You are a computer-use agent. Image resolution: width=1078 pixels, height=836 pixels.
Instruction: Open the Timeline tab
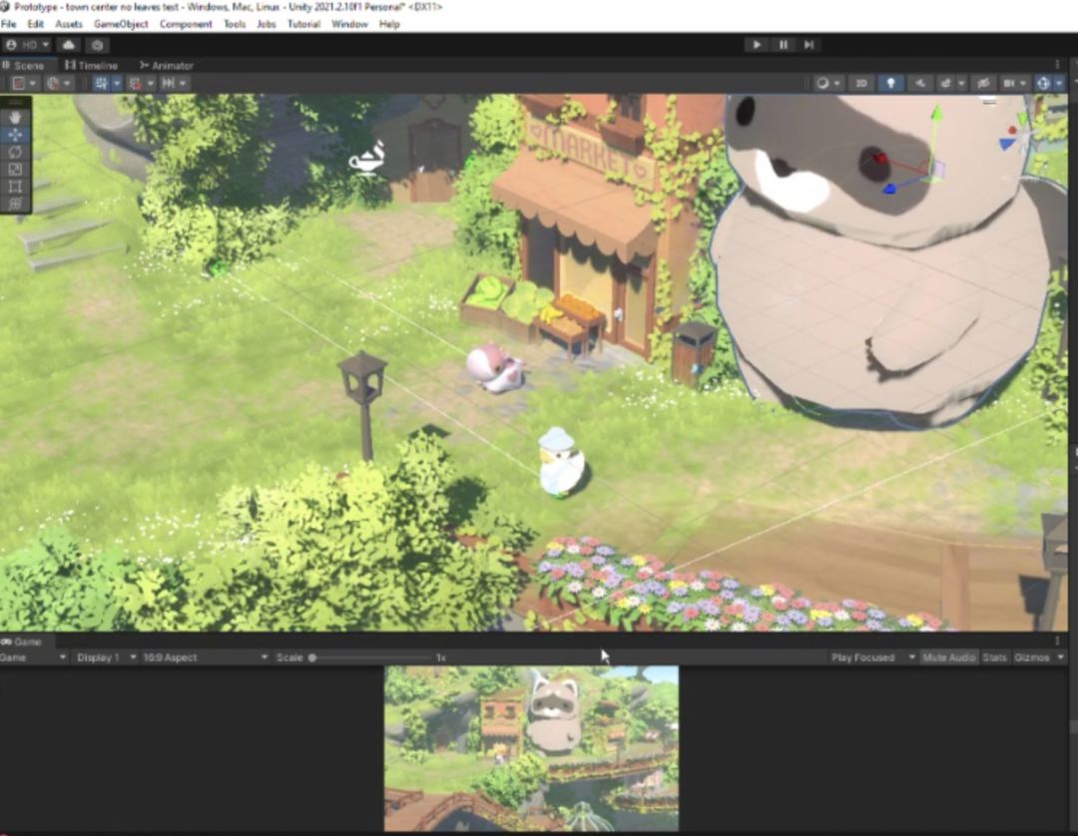coord(92,66)
